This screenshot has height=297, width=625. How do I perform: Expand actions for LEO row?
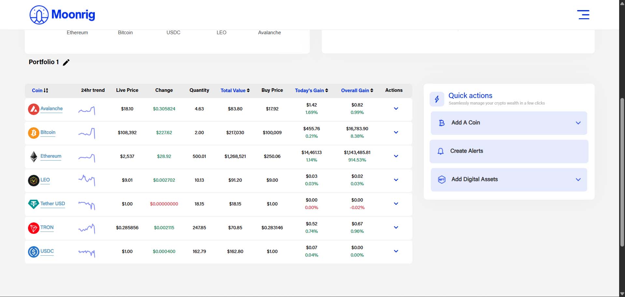tap(396, 180)
